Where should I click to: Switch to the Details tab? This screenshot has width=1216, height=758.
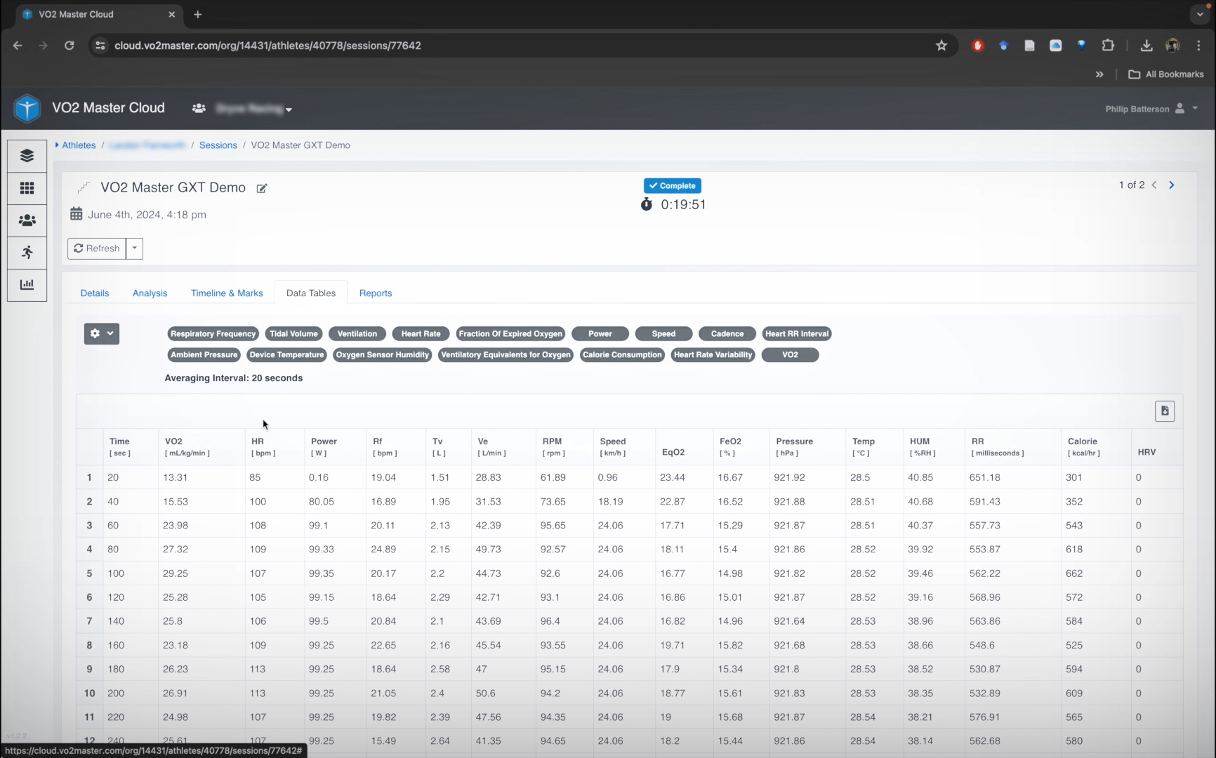(95, 293)
